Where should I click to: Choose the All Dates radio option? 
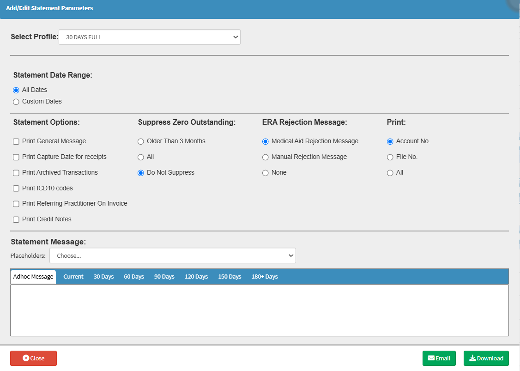(x=16, y=90)
